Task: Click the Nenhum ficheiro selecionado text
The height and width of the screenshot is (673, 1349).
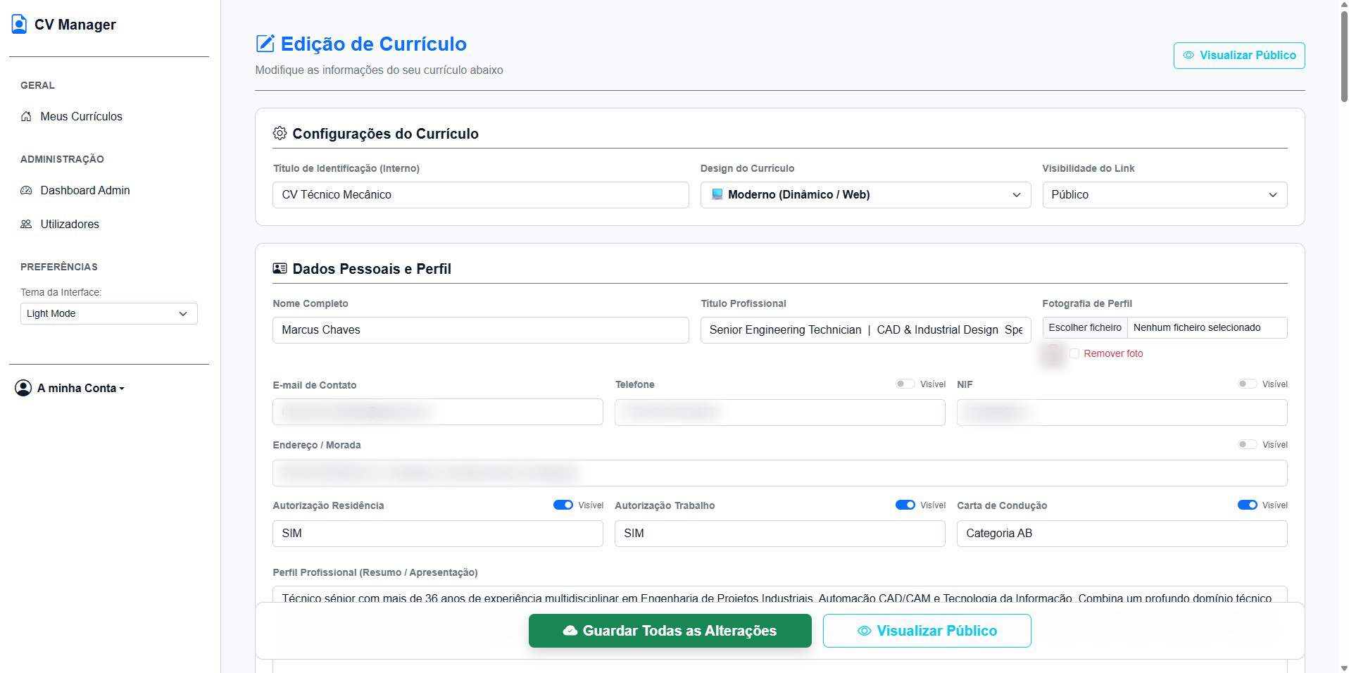Action: [x=1197, y=328]
